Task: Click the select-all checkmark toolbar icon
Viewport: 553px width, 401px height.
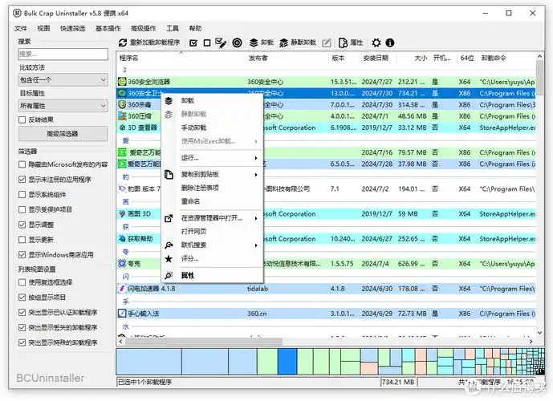Action: (193, 43)
